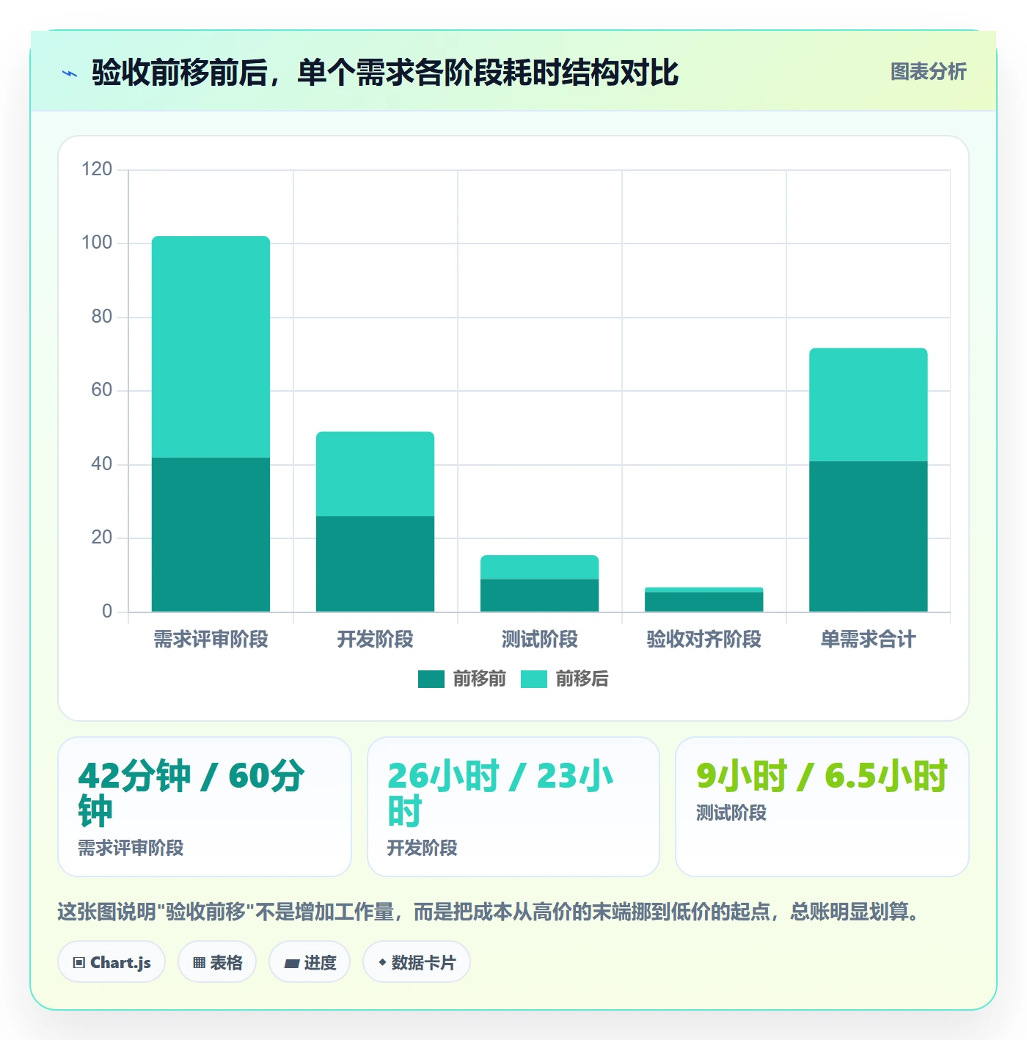Click the 60 y-axis tick label
This screenshot has width=1027, height=1040.
click(x=102, y=390)
